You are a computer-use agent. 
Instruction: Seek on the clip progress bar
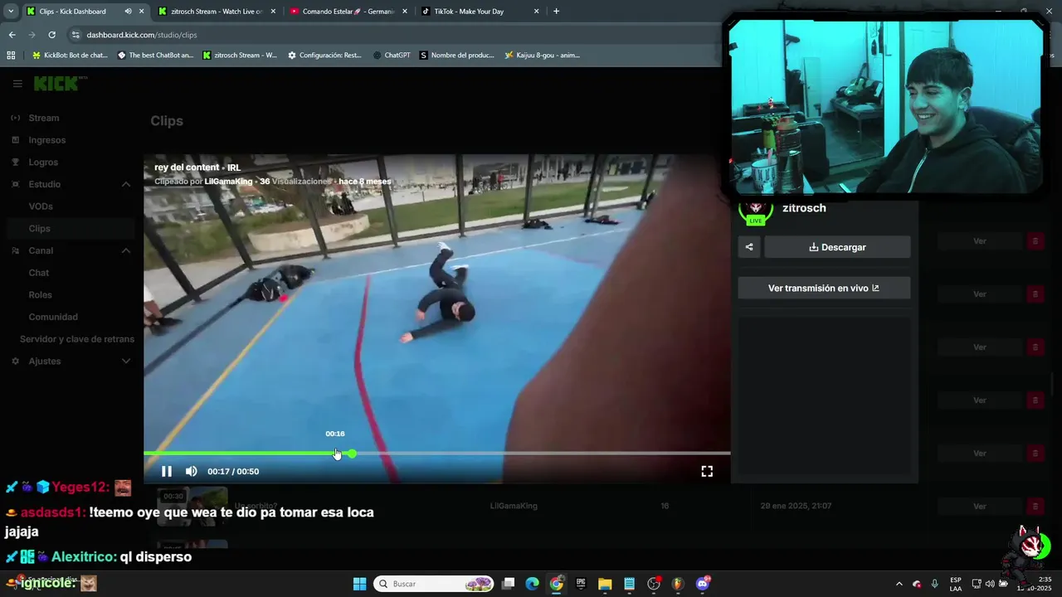[x=436, y=454]
